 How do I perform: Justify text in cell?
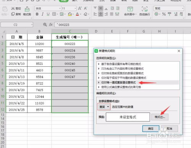(x=112, y=14)
